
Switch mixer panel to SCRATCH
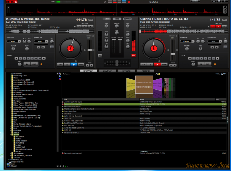127,19
